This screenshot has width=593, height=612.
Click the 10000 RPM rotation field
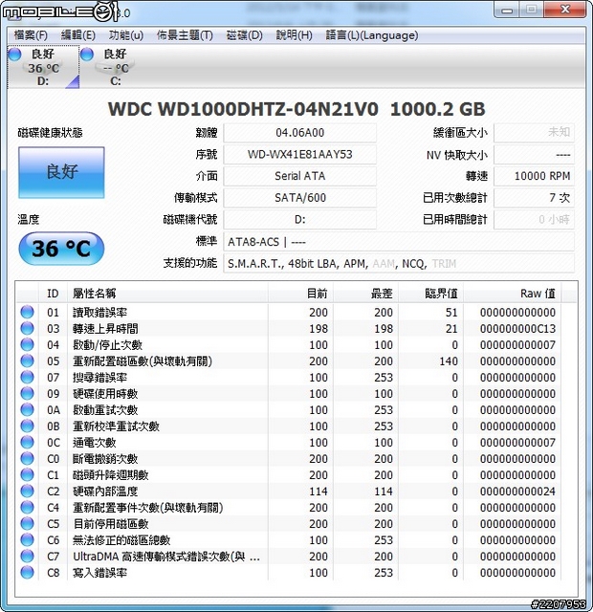(x=534, y=176)
